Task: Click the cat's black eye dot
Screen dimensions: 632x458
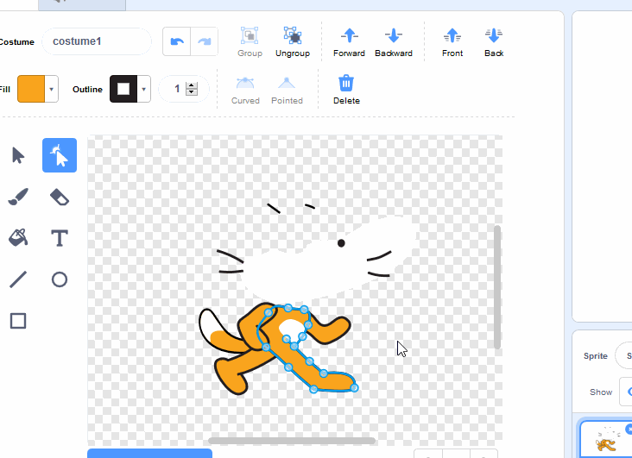Action: [341, 243]
